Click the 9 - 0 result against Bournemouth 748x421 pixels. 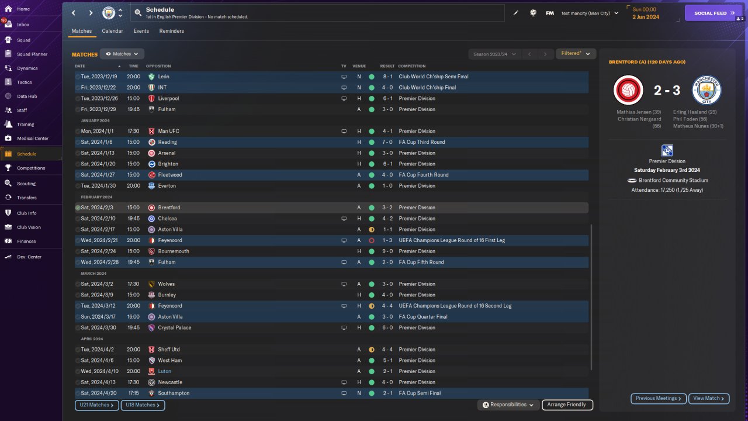(x=387, y=251)
